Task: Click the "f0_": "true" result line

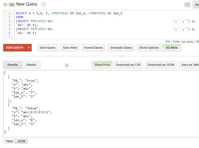Action: (x=25, y=81)
